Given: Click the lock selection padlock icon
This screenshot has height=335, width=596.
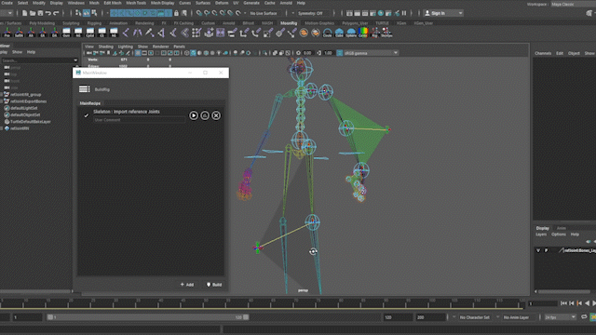Looking at the screenshot, I should [176, 13].
